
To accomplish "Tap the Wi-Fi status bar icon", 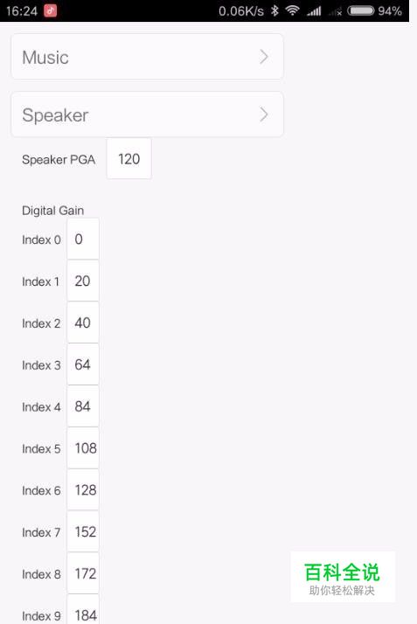I will 293,10.
